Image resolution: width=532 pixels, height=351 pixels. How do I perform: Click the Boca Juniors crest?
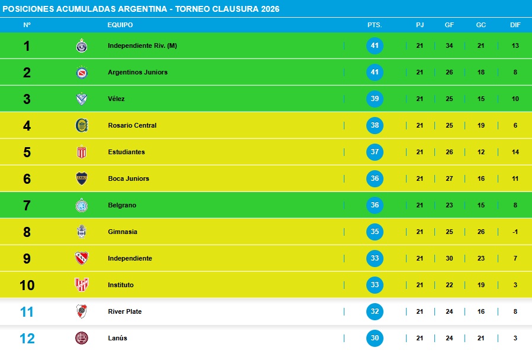point(82,178)
